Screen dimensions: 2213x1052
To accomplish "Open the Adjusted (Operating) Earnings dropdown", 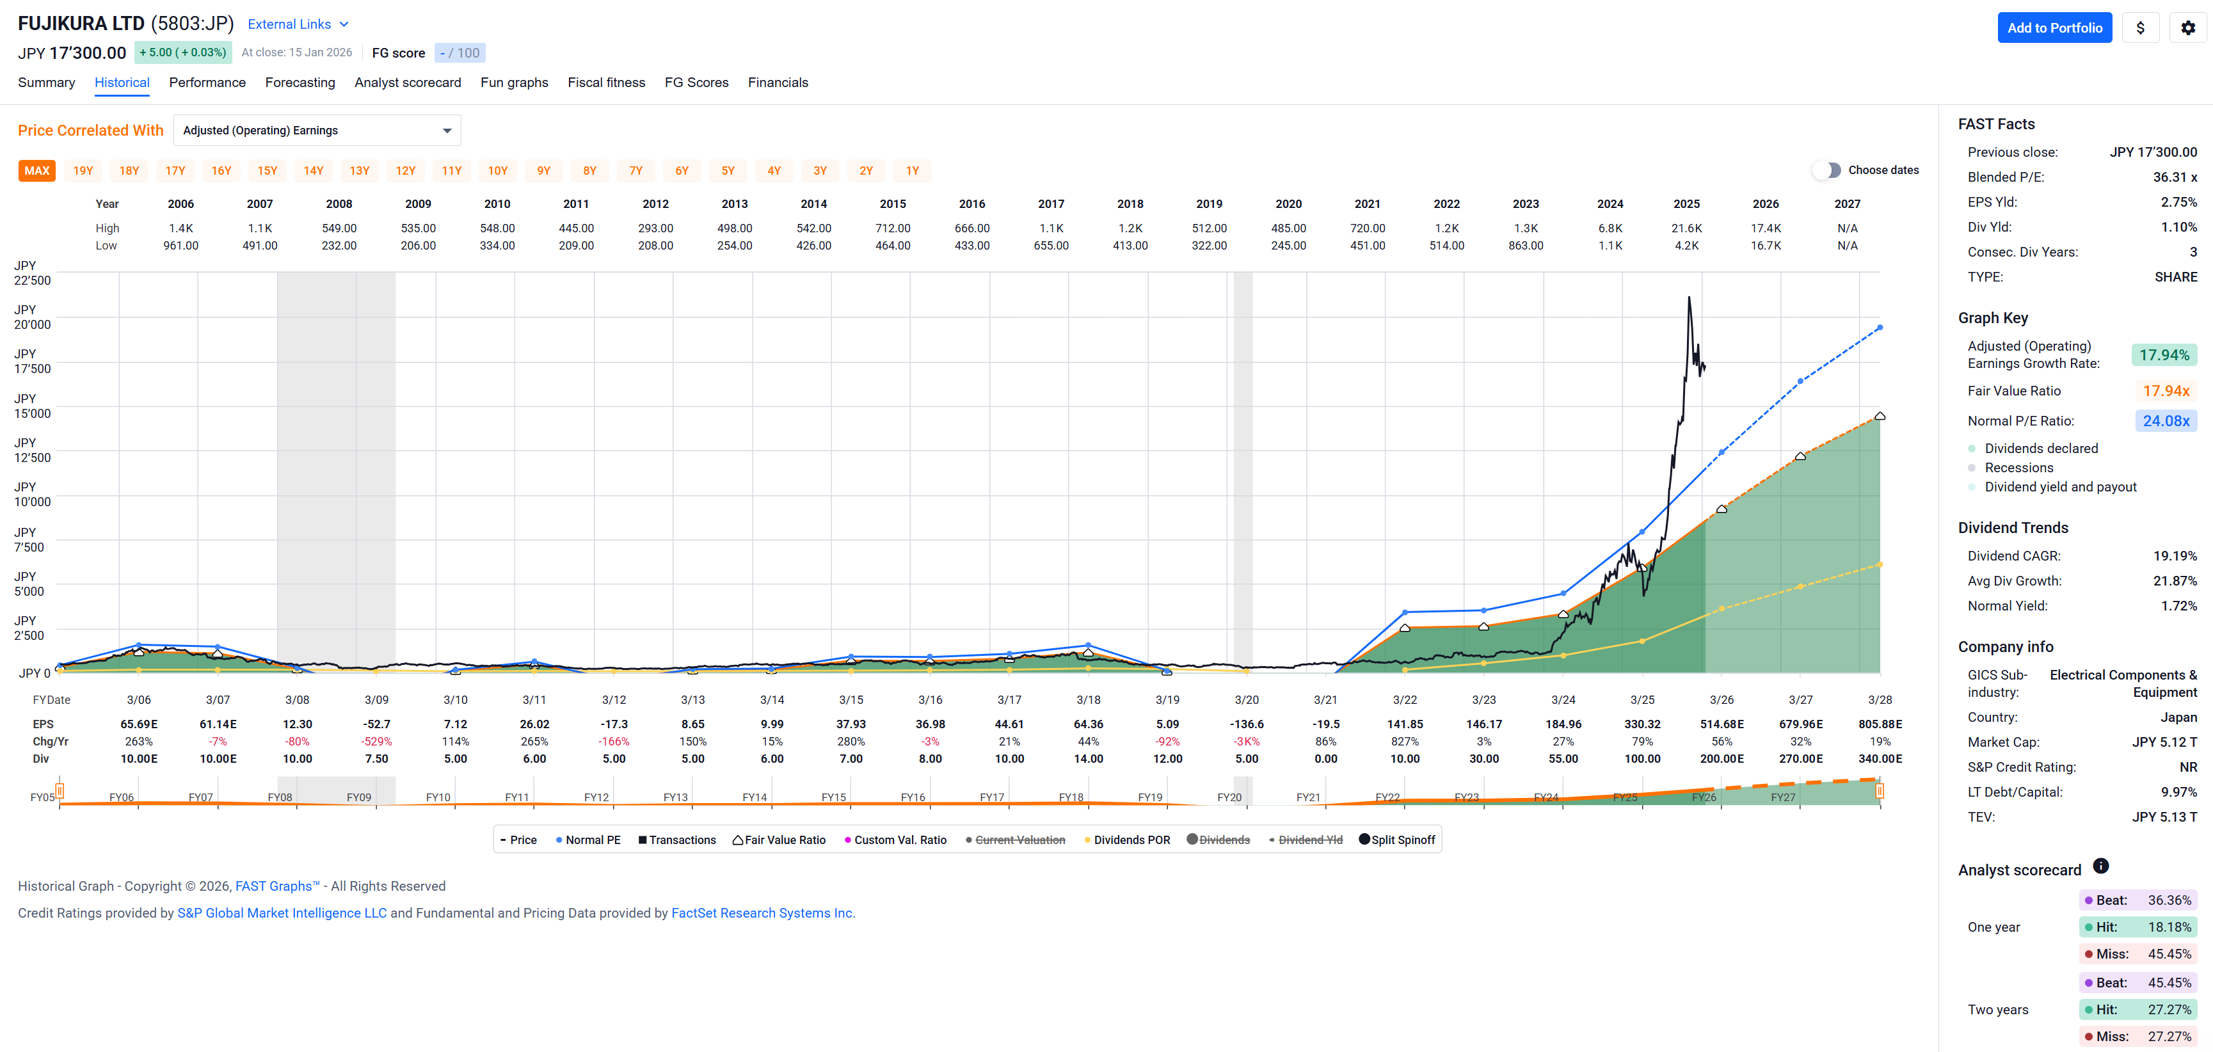I will pyautogui.click(x=317, y=131).
